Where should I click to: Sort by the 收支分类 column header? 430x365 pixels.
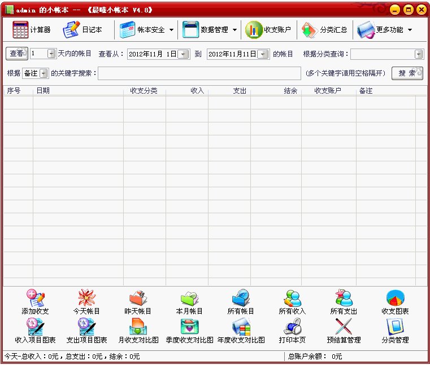click(144, 91)
